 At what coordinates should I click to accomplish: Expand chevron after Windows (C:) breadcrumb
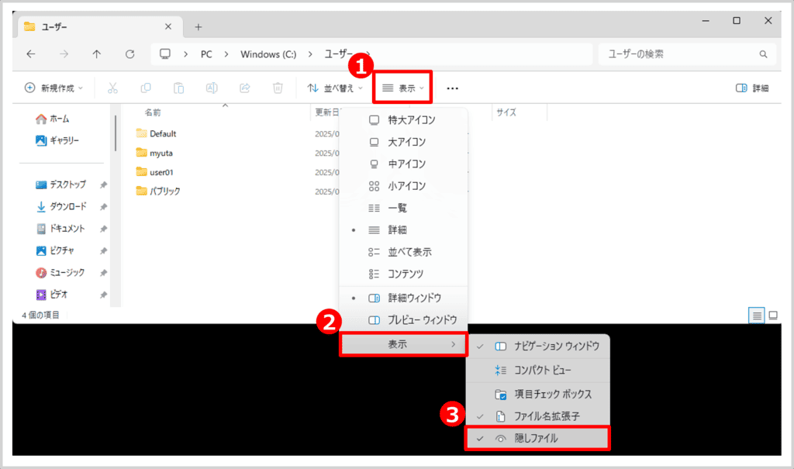point(310,54)
